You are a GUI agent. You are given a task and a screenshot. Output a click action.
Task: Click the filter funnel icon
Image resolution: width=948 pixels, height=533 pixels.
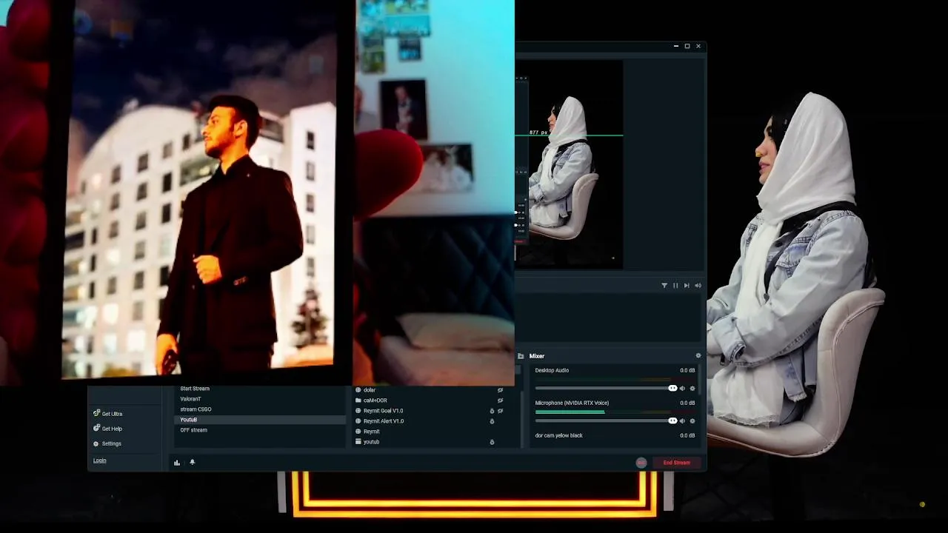664,285
